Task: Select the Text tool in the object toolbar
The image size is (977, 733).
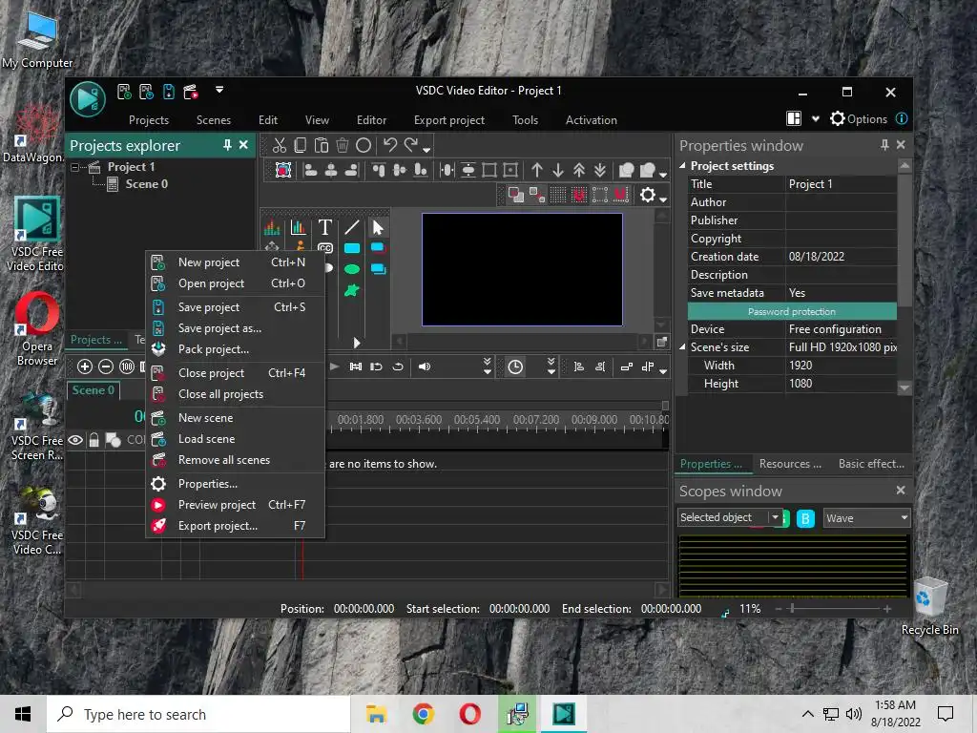Action: tap(324, 227)
